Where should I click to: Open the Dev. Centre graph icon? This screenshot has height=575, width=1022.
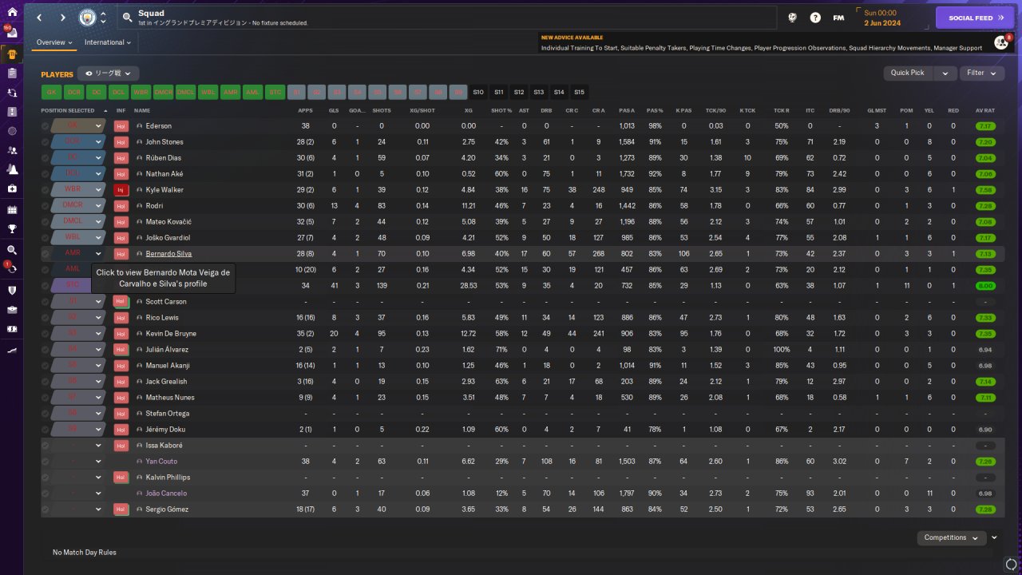pos(12,350)
